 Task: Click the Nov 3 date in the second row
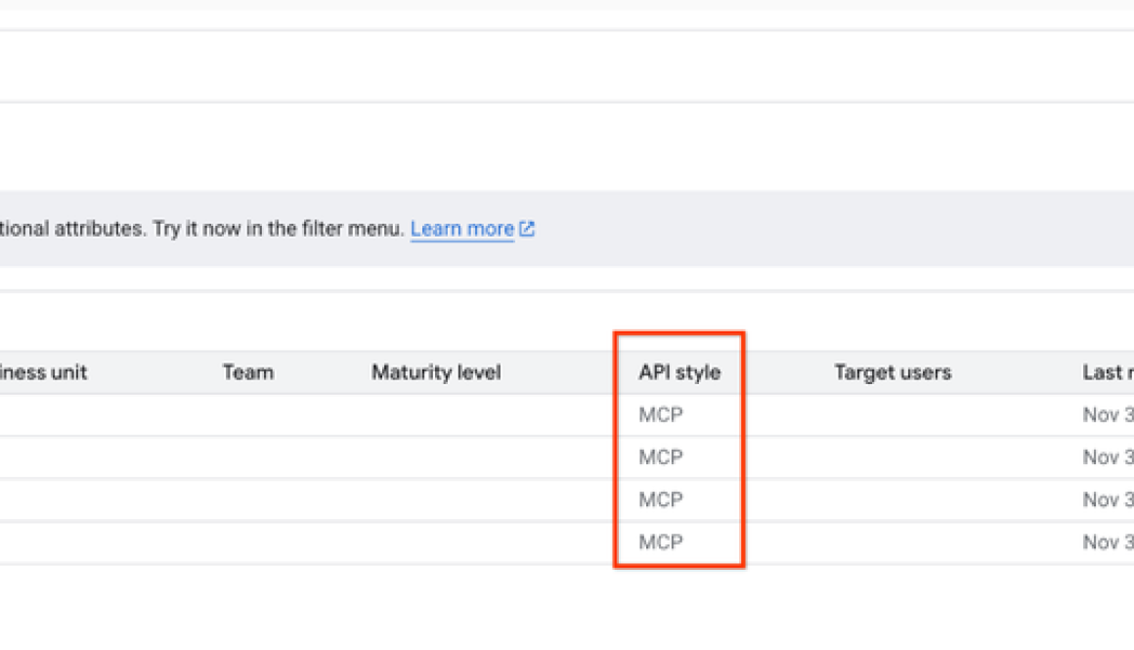1110,456
